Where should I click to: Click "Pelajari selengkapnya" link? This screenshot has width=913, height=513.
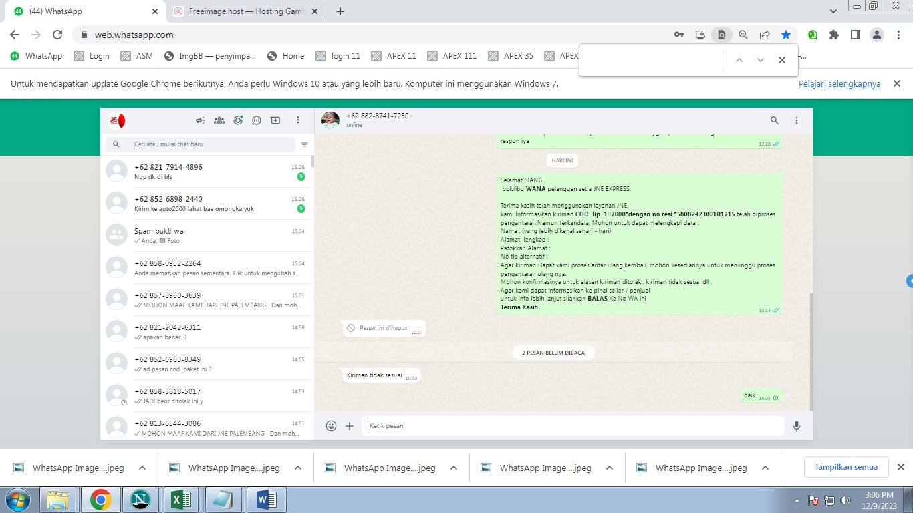839,84
